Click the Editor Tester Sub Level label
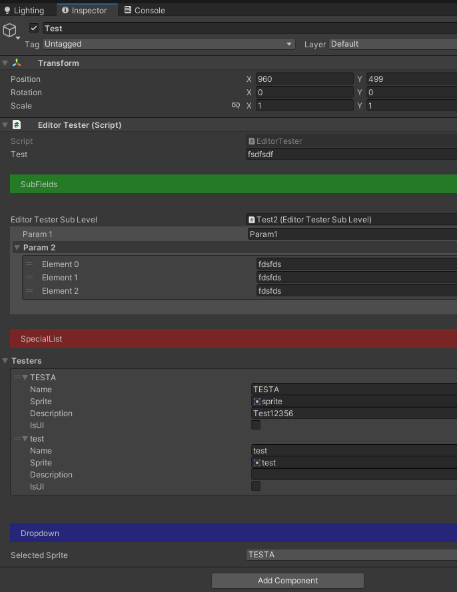 tap(54, 219)
